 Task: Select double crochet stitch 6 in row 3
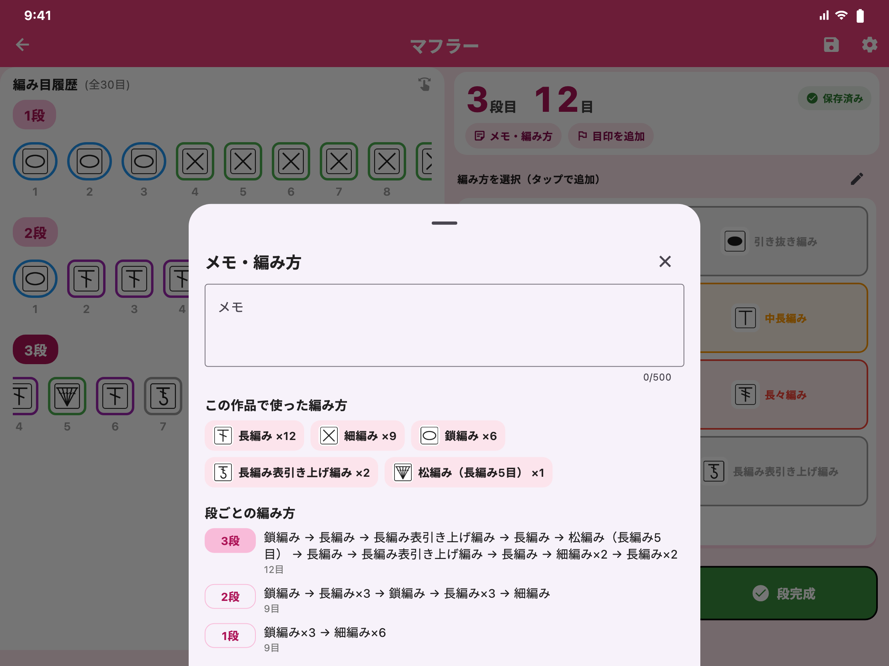(115, 396)
